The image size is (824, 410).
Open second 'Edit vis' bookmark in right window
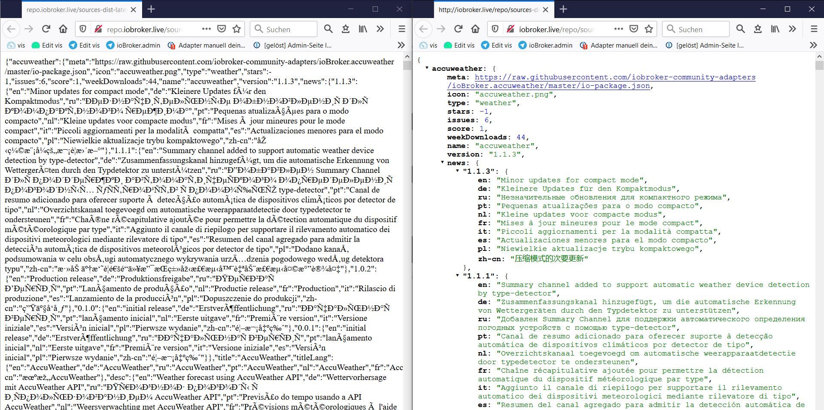coord(496,45)
